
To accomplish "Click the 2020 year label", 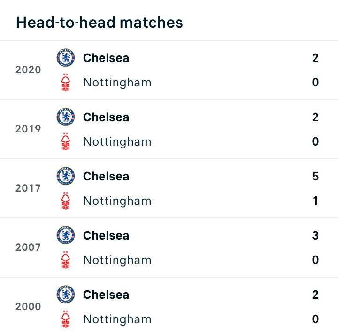I will click(28, 70).
